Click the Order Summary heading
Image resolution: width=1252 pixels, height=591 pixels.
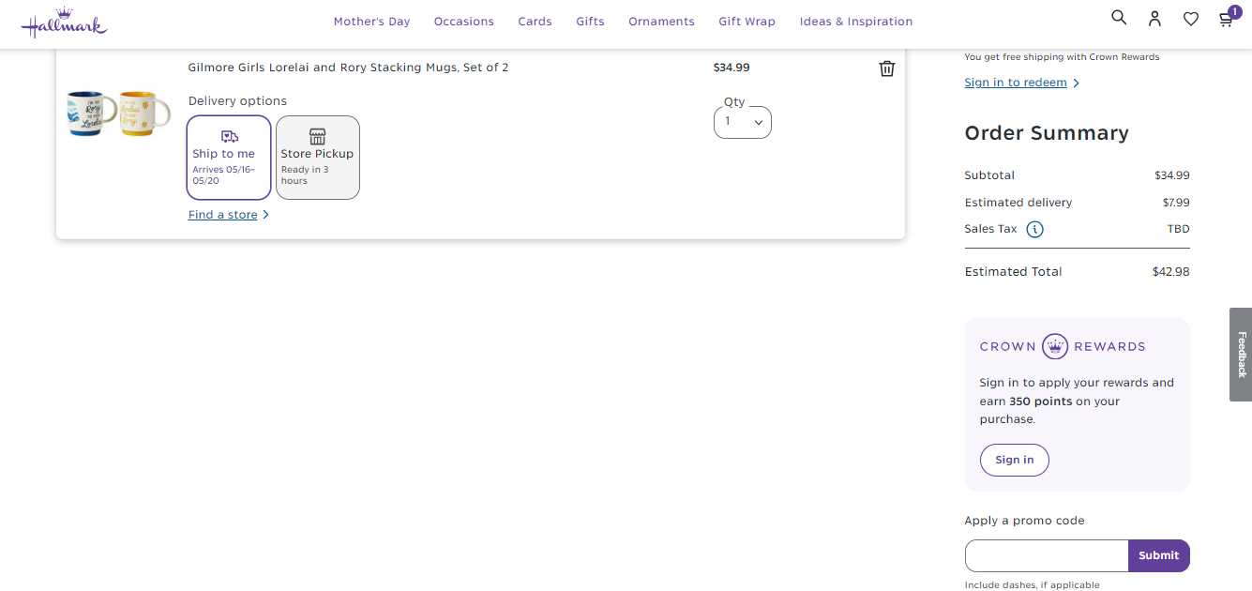click(1047, 133)
